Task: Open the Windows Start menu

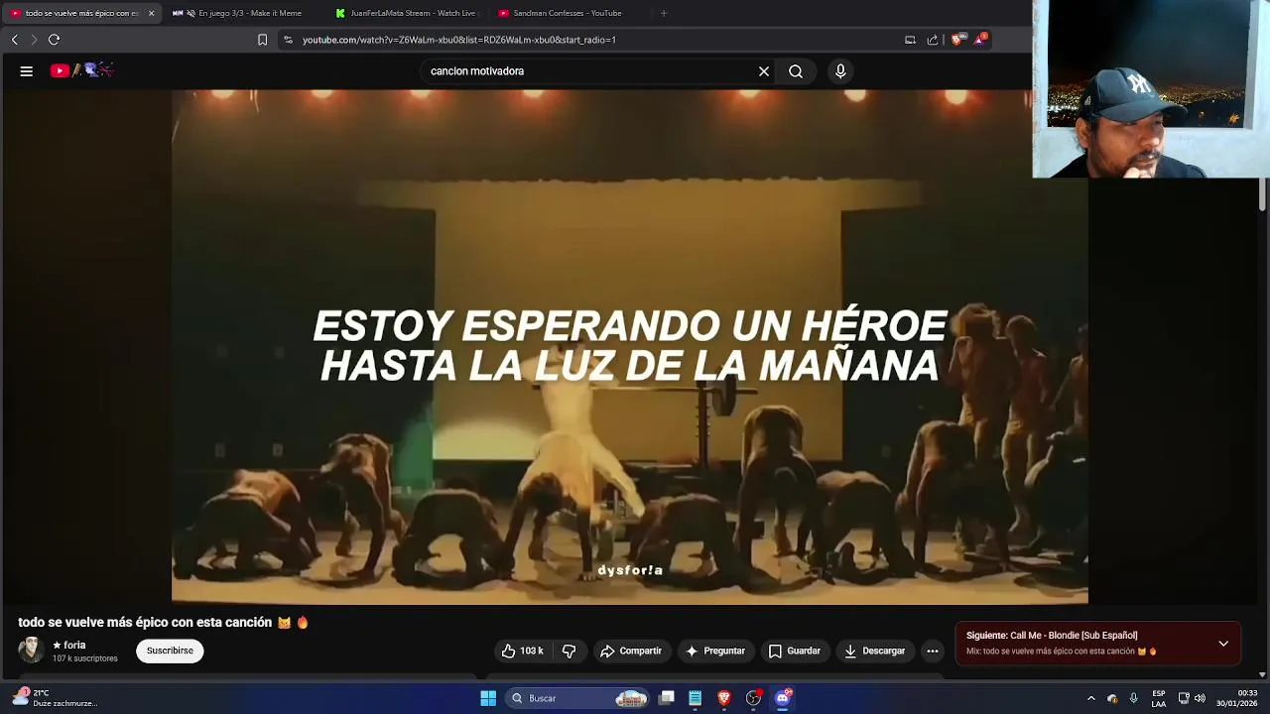Action: [x=488, y=698]
